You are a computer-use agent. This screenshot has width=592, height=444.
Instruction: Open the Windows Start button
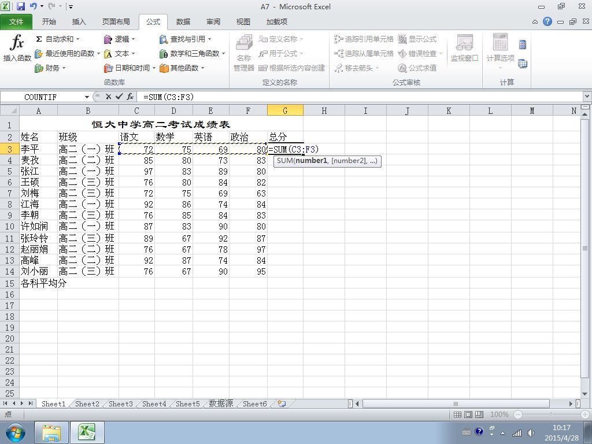pos(15,432)
